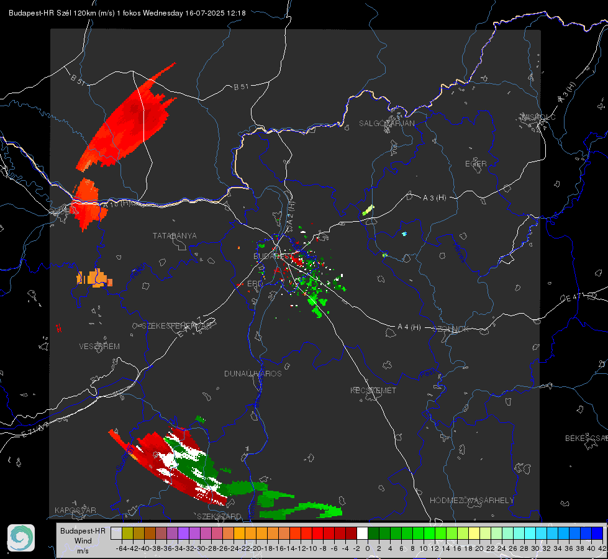
Task: Click the EGER city label
Action: 476,164
